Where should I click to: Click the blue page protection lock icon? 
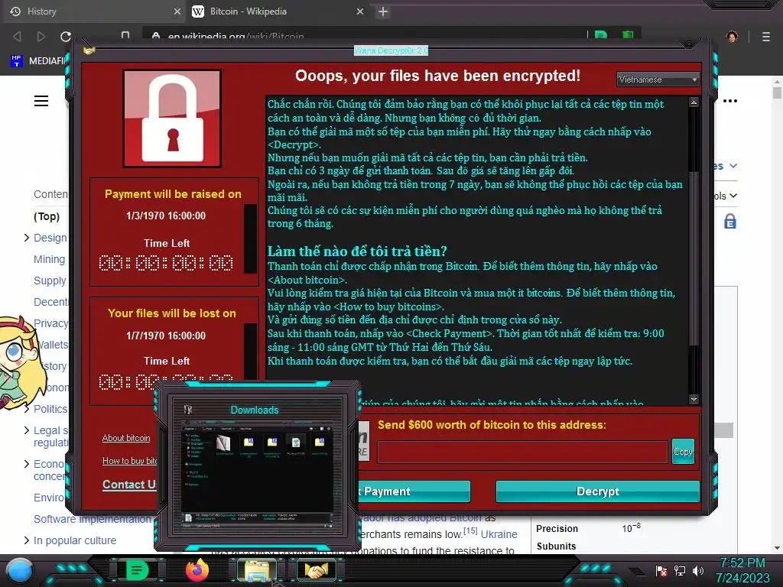point(730,221)
